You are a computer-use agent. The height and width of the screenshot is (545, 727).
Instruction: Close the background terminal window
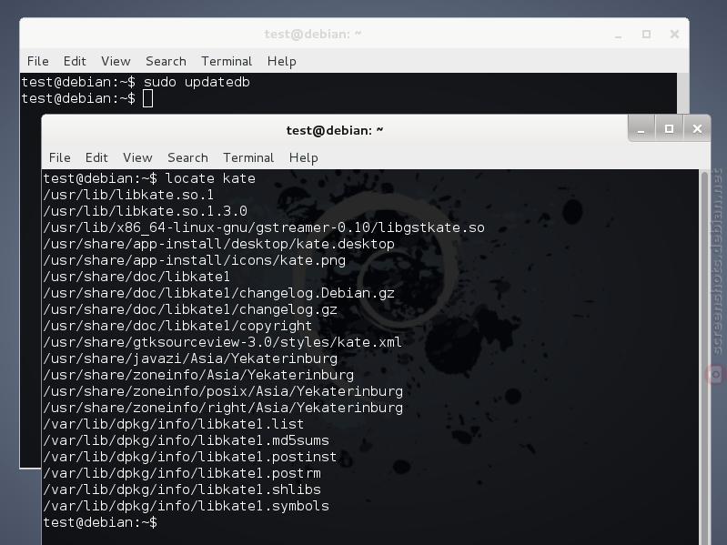pos(674,35)
